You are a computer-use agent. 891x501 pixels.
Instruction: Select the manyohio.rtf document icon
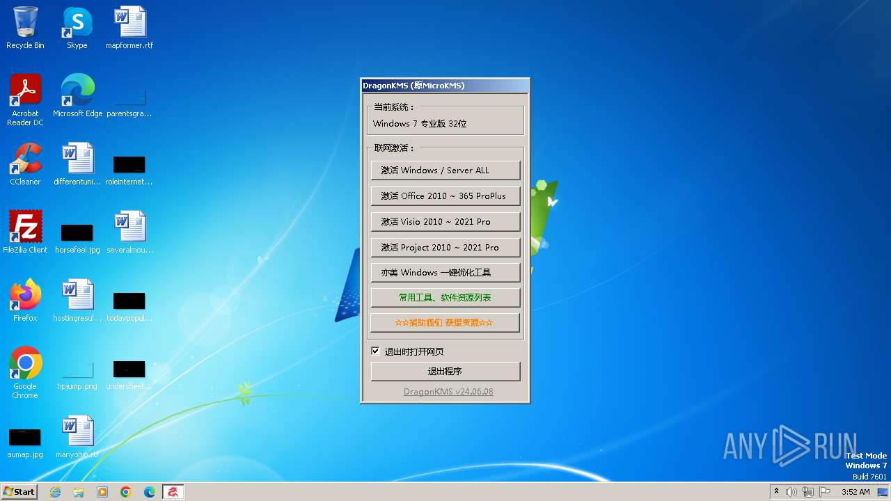tap(77, 437)
